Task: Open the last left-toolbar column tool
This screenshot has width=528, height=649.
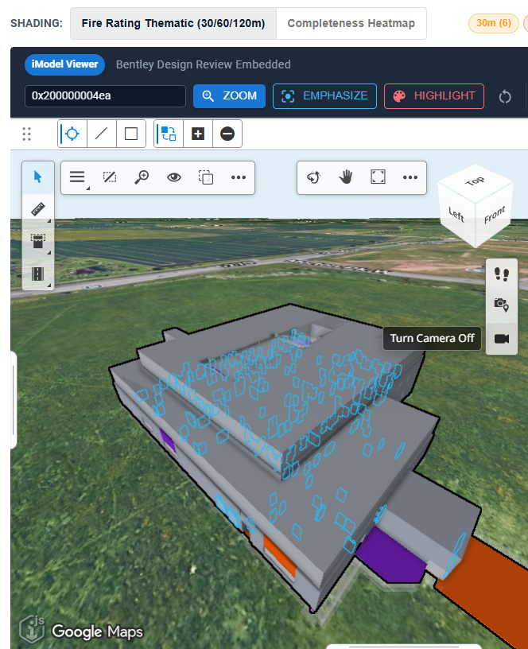Action: [x=37, y=274]
